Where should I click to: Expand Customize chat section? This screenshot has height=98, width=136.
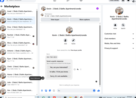click(119, 34)
